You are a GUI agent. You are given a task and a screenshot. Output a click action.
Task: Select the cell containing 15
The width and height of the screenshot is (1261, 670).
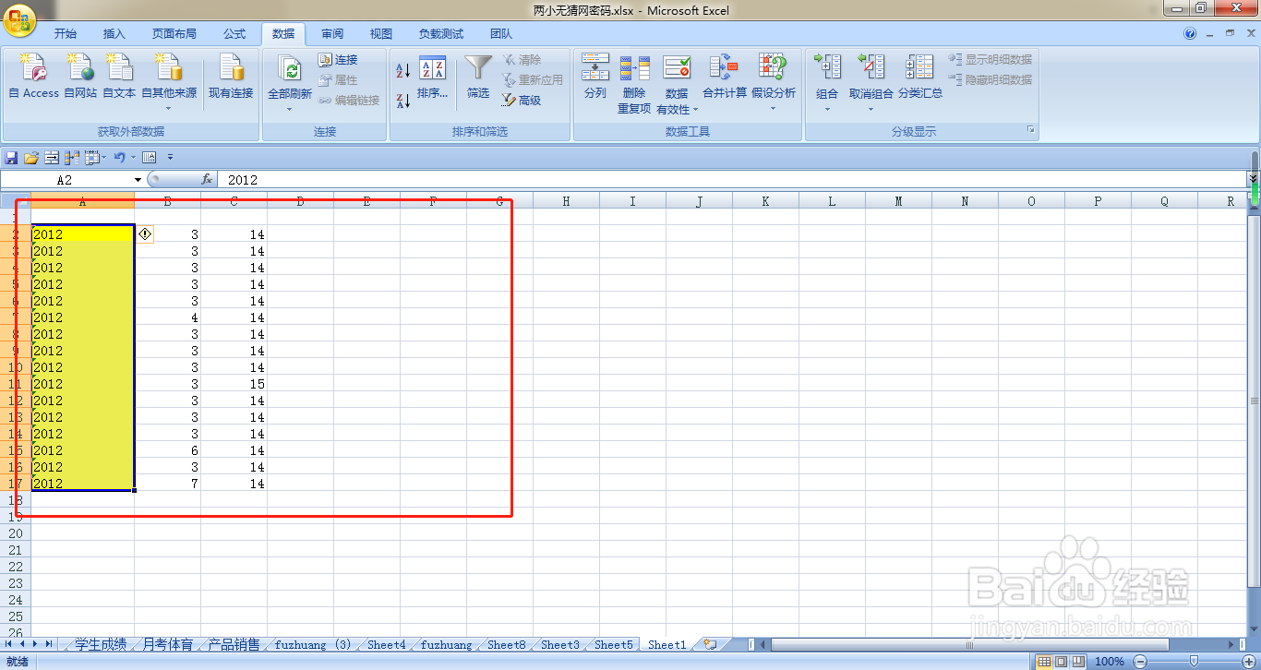click(x=234, y=384)
